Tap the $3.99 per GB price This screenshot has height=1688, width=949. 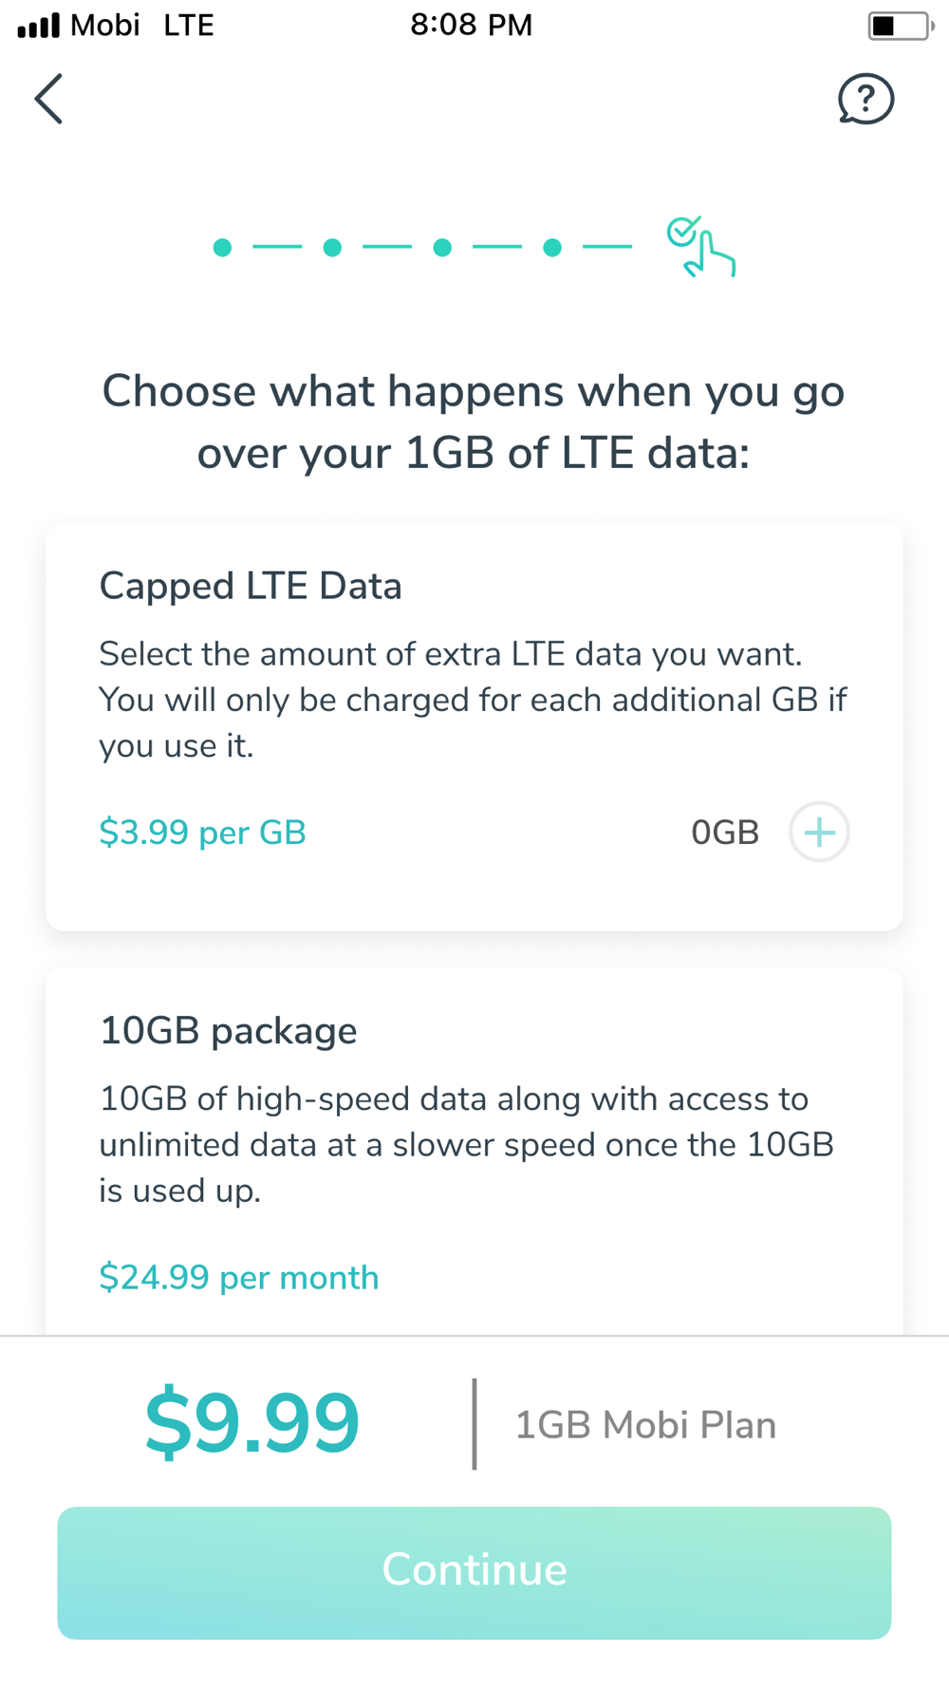(202, 833)
